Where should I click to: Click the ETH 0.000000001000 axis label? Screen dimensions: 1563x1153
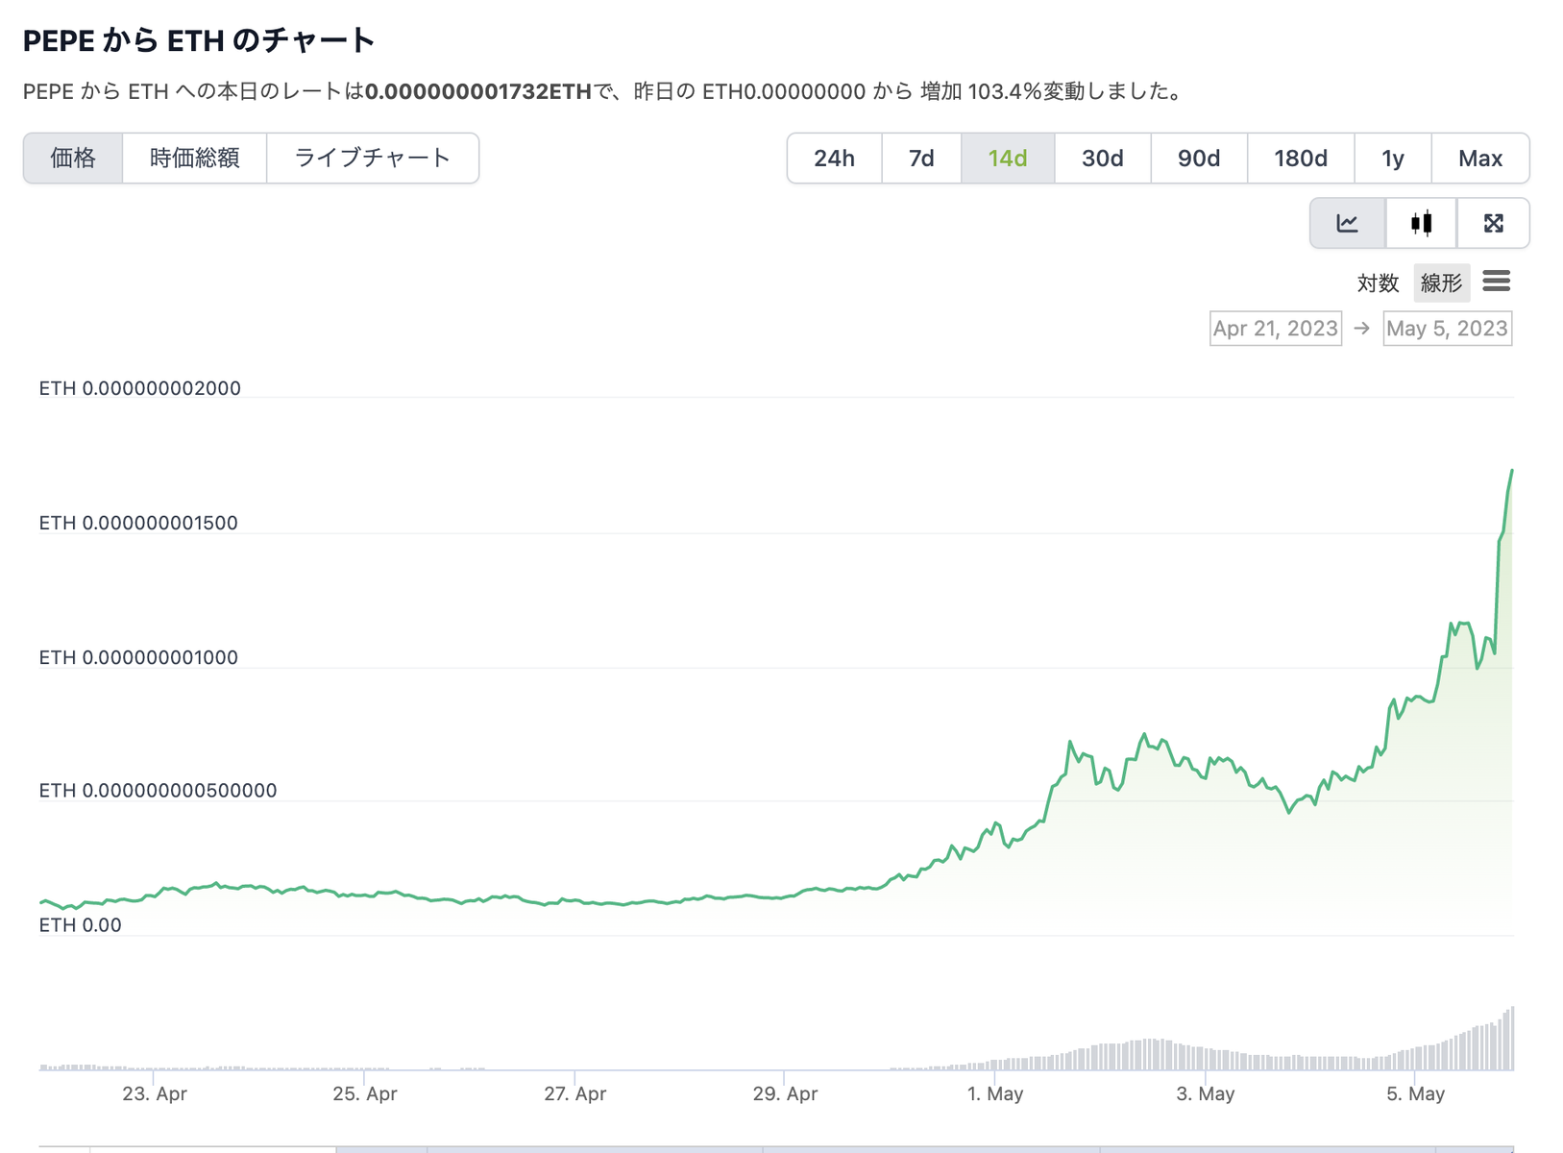pyautogui.click(x=138, y=657)
